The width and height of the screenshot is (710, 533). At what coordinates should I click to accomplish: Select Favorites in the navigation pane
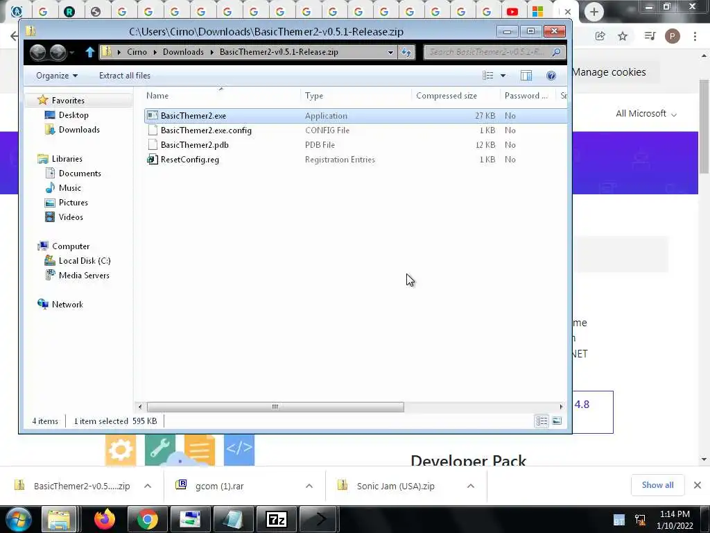68,100
